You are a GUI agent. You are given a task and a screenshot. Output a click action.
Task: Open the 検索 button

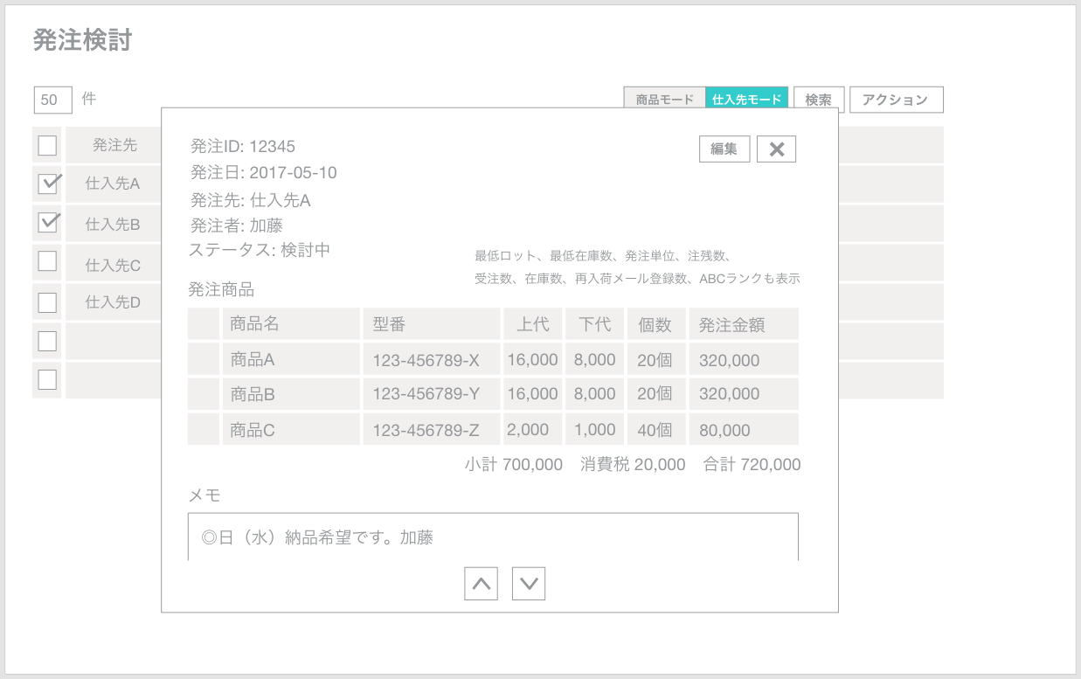(819, 100)
